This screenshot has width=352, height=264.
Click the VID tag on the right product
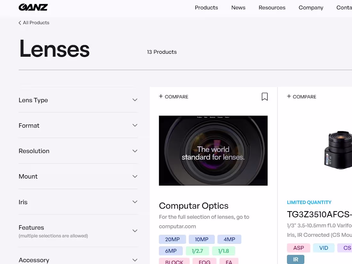click(x=324, y=248)
